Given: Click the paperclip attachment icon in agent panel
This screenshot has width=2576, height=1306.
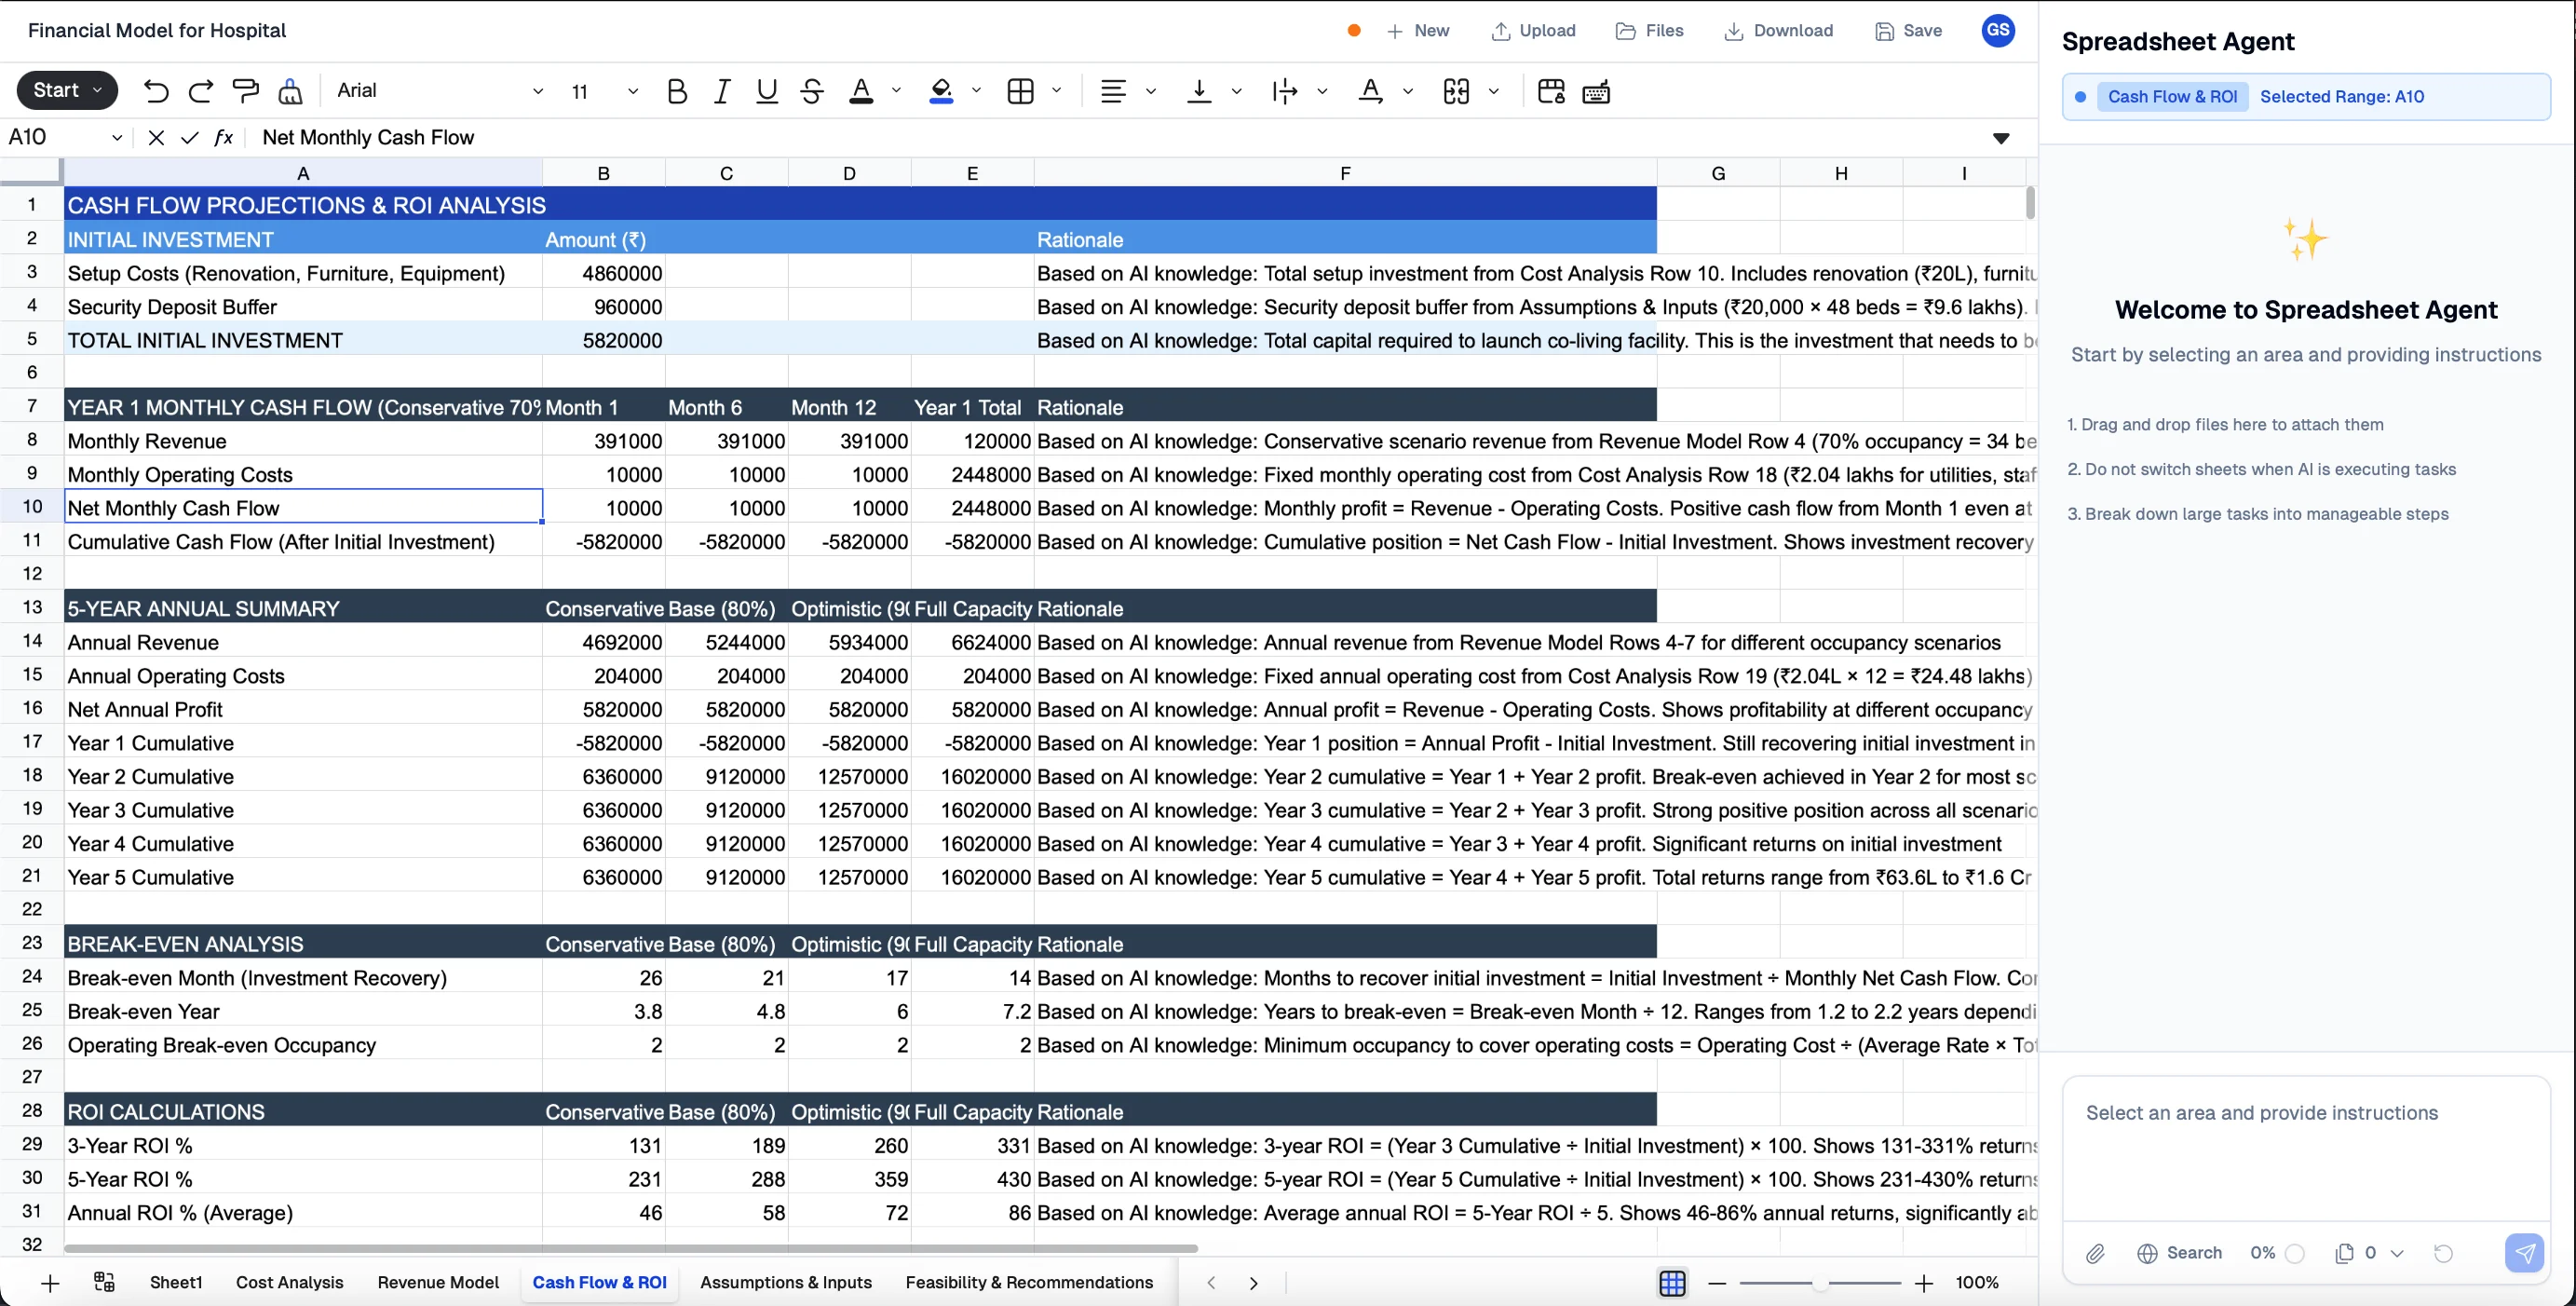Looking at the screenshot, I should point(2096,1253).
